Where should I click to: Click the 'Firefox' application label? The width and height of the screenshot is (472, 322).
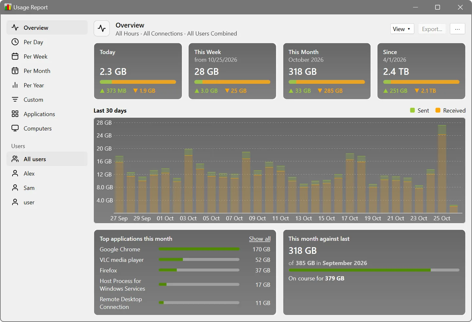(108, 270)
